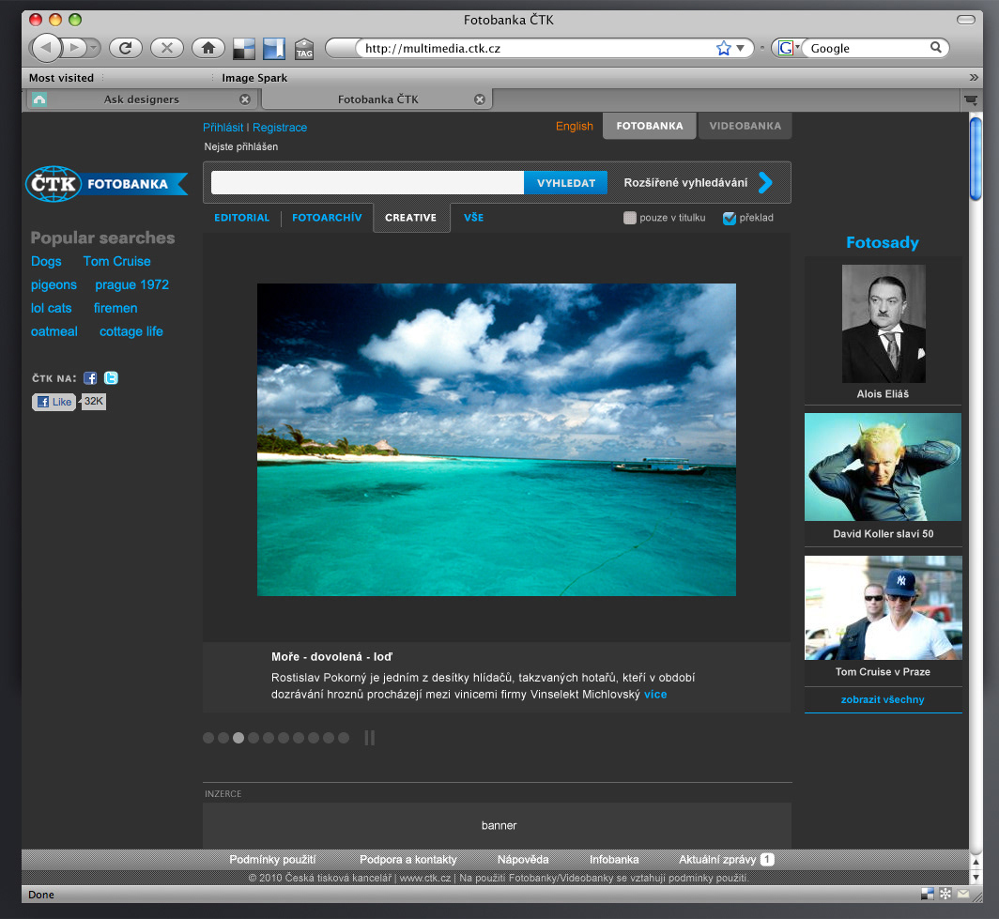Open the tropical sea slideshow photo

497,439
